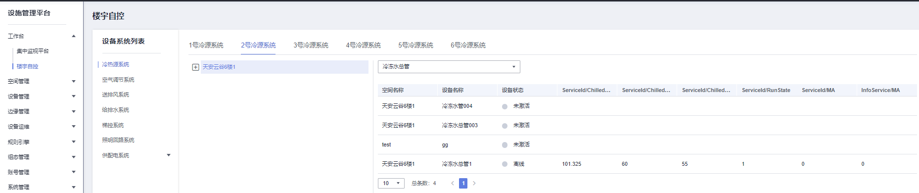Switch to the 3号冷源系统 tab
The height and width of the screenshot is (193, 919).
click(x=311, y=45)
